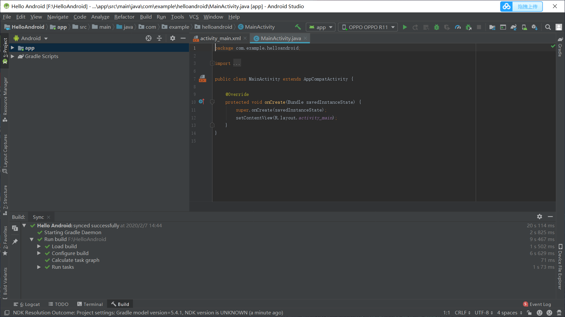Viewport: 565px width, 317px height.
Task: Click Apply Changes and Restart Activity icon
Action: click(415, 27)
